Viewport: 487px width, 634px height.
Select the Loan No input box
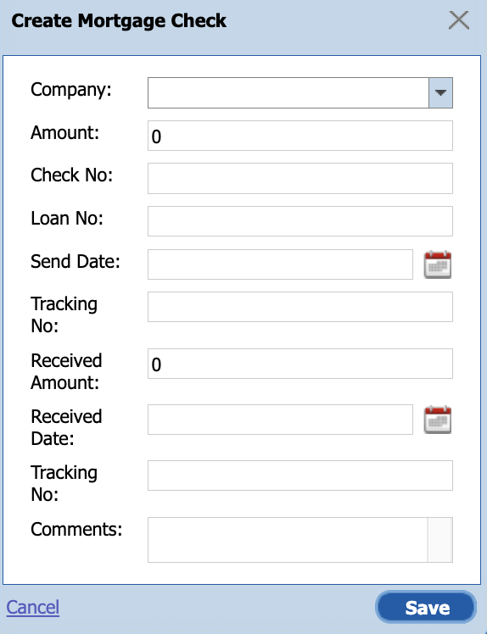[x=300, y=221]
